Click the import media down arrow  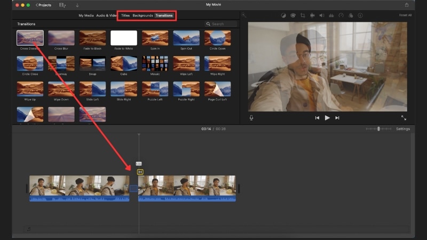coord(77,5)
